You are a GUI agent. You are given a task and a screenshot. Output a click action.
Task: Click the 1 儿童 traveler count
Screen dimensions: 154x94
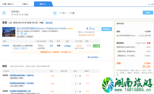[72, 13]
